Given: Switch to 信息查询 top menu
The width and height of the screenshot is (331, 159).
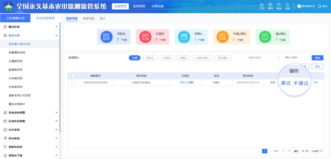Looking at the screenshot, I should tap(139, 6).
